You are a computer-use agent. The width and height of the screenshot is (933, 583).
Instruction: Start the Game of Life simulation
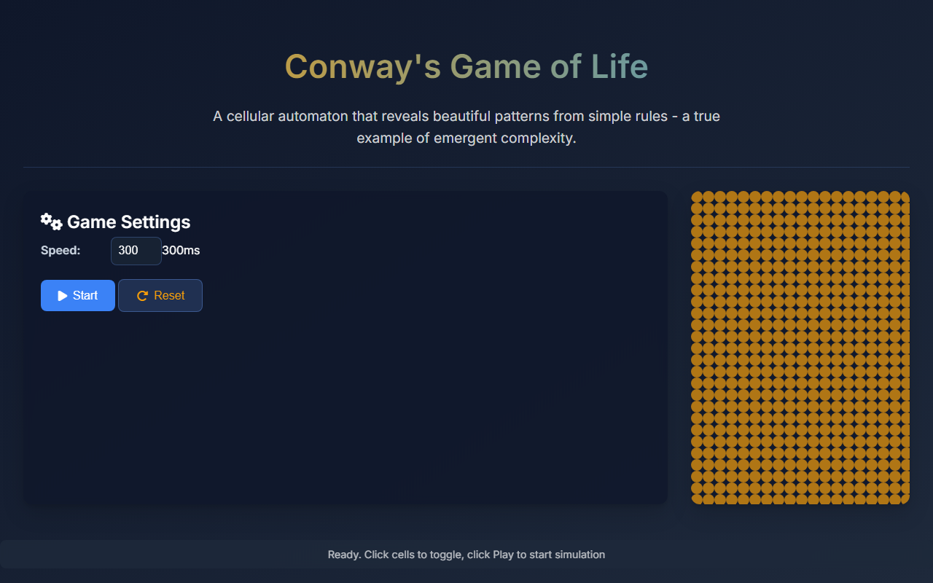click(78, 295)
